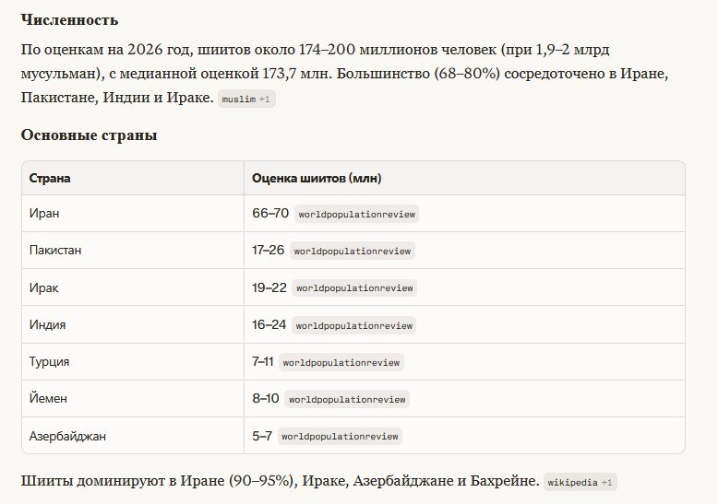Viewport: 718px width, 504px height.
Task: Open the muslim +1 source citation
Action: [x=246, y=99]
